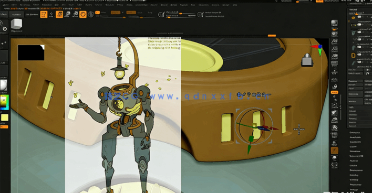
Task: Open the Material menu
Action: (x=109, y=5)
